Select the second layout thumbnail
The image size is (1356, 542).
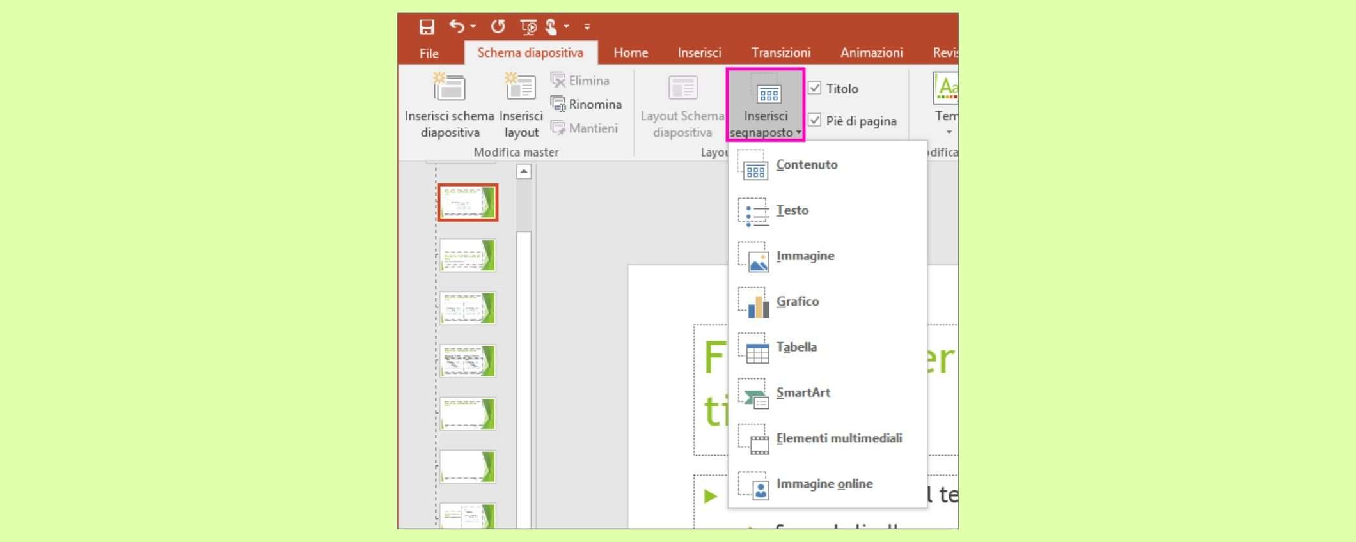pyautogui.click(x=468, y=256)
